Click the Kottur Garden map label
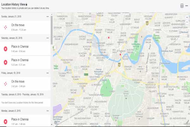This screenshot has height=127, width=190. coord(153,61)
